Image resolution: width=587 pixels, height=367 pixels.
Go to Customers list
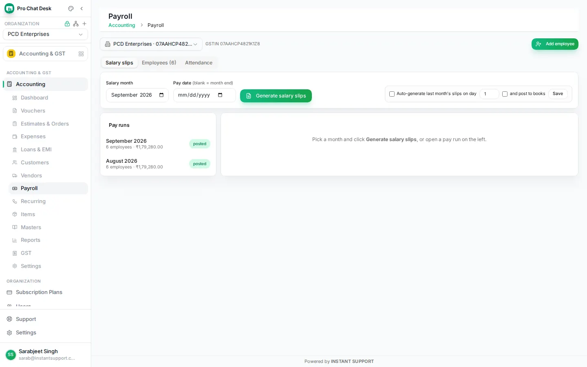tap(48, 163)
